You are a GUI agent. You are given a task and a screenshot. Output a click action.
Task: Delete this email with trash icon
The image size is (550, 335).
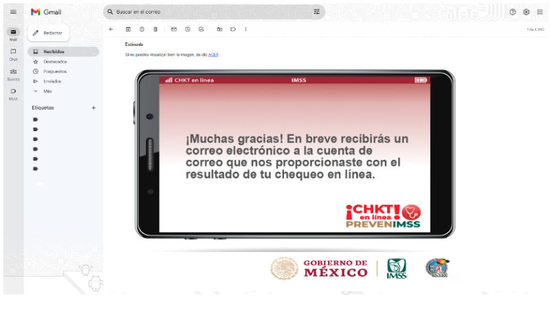[155, 30]
